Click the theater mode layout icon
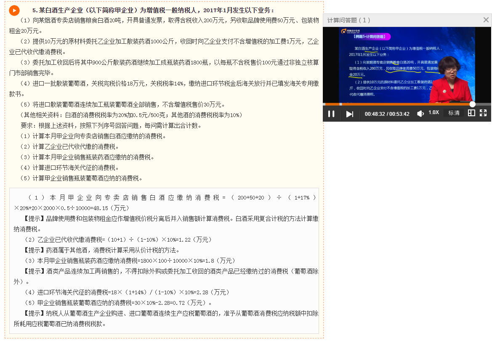 pyautogui.click(x=471, y=113)
